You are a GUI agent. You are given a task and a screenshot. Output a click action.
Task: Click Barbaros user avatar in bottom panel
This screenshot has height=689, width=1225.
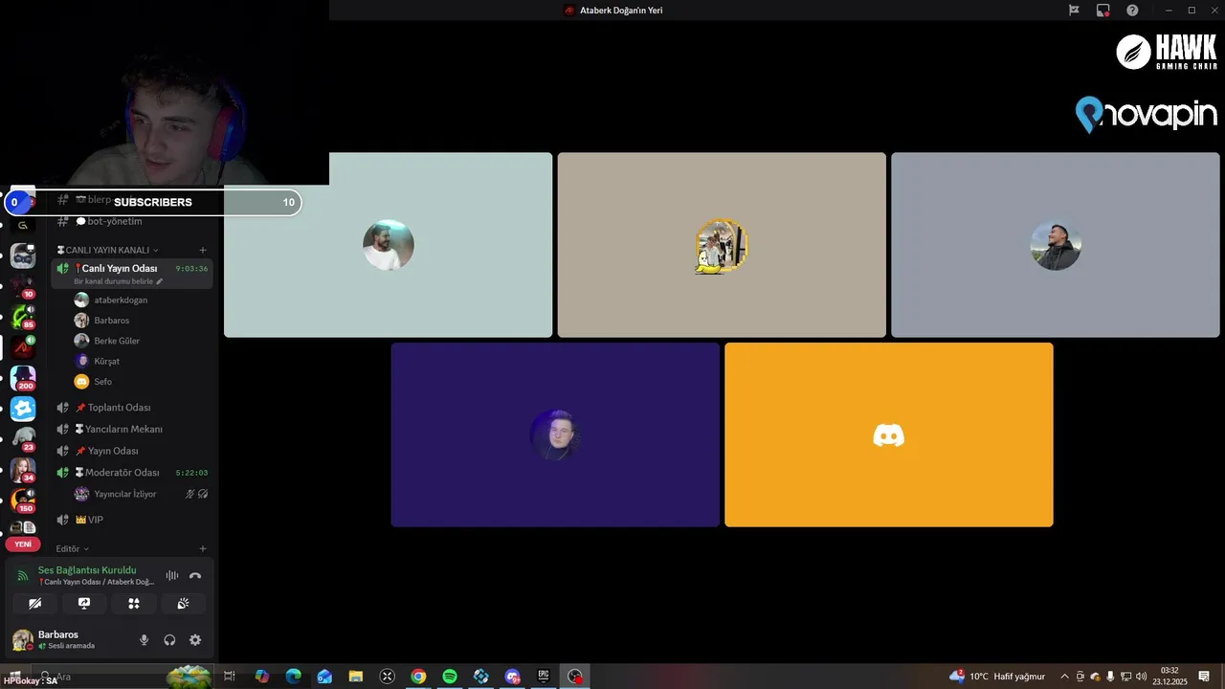coord(22,640)
